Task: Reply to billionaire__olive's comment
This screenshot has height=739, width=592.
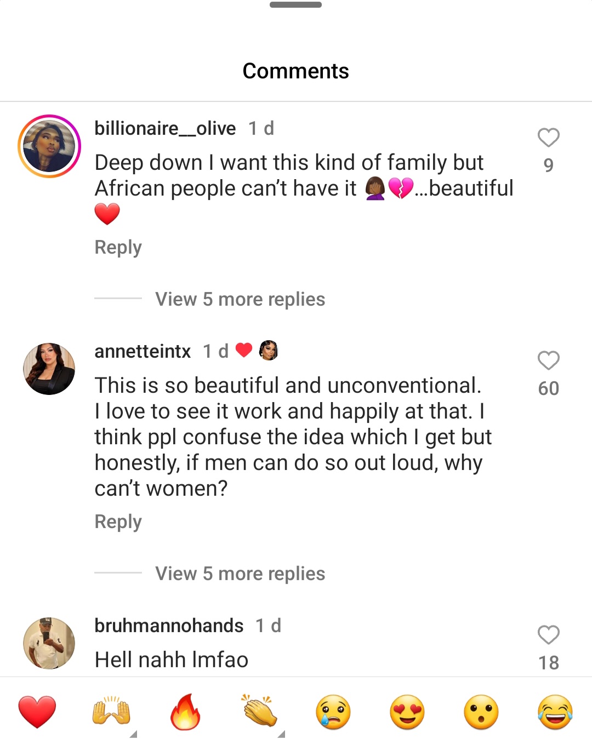Action: (118, 247)
